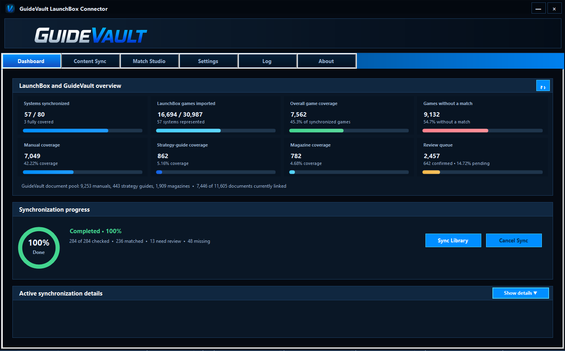
Task: Click the "54.7% without a match" text
Action: click(447, 122)
